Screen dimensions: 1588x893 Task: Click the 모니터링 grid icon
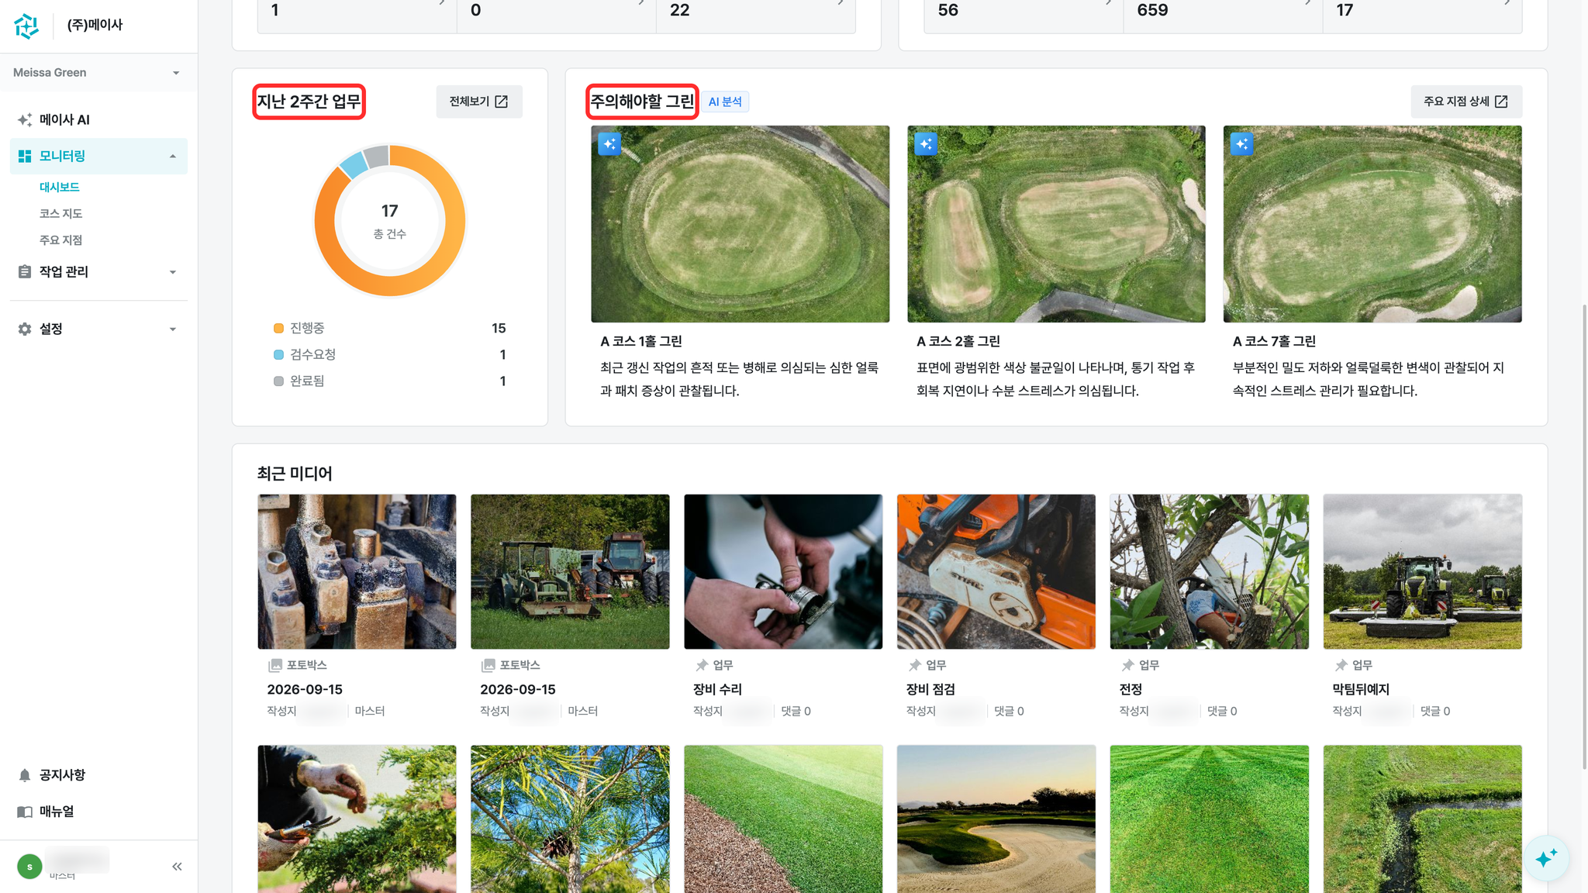point(25,156)
